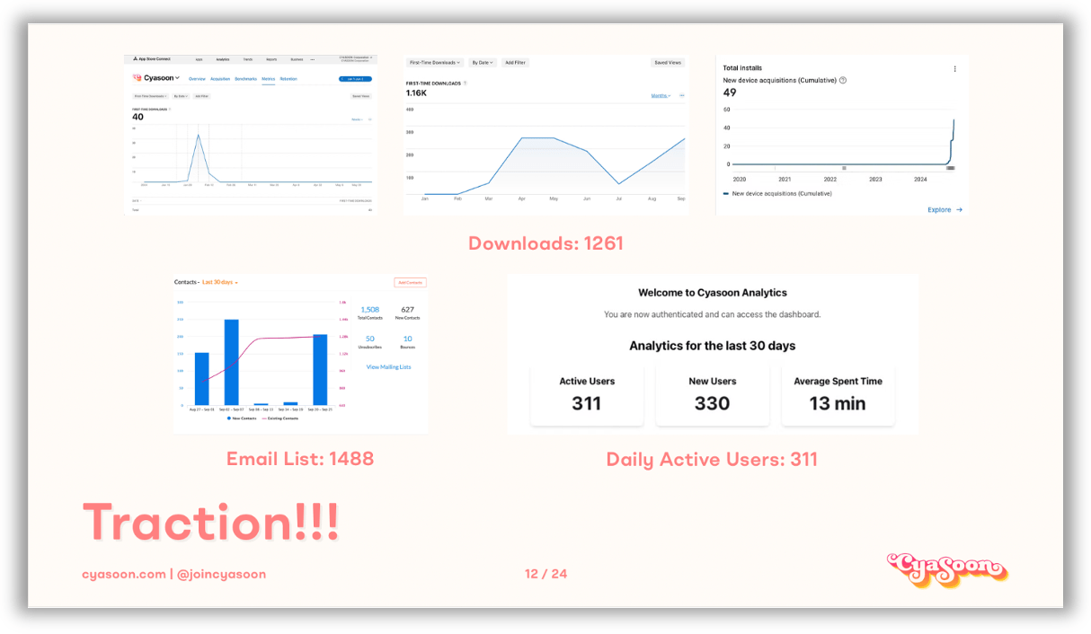1091x634 pixels.
Task: Open the View Mailing Lists link
Action: [388, 367]
